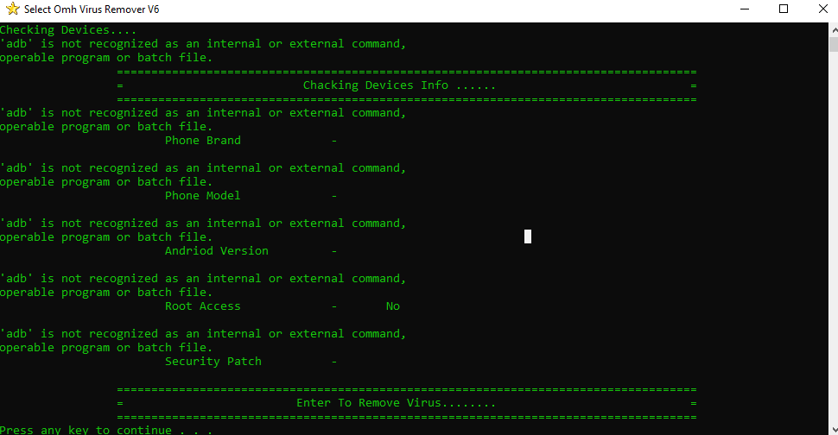Click the 'Security Patch' label
This screenshot has width=838, height=435.
click(x=213, y=362)
